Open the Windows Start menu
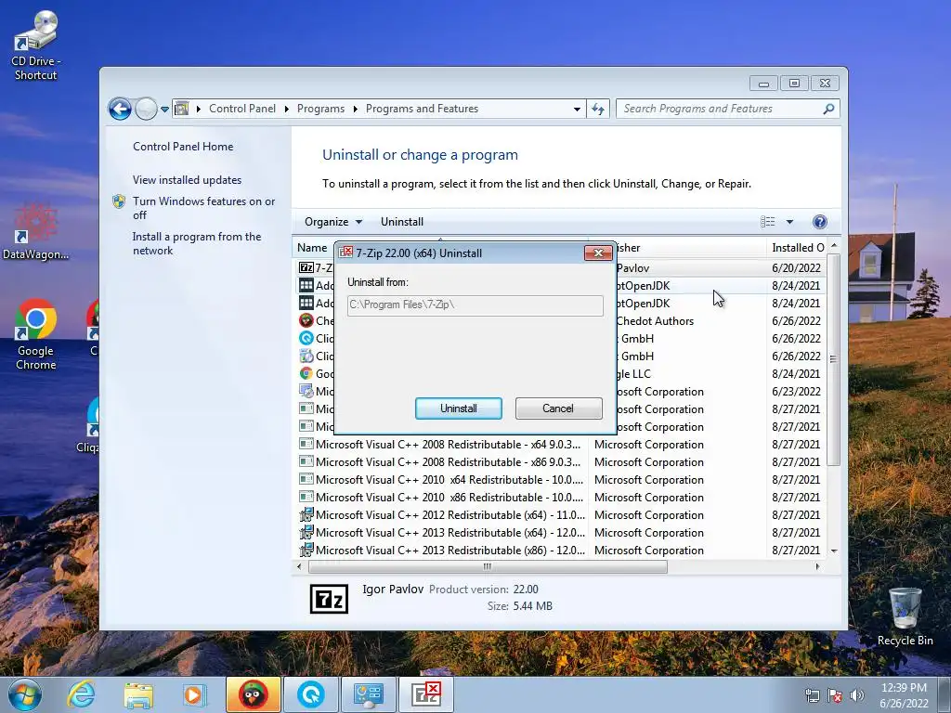Viewport: 951px width, 713px height. [x=25, y=694]
